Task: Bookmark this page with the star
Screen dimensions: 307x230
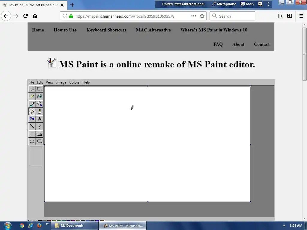Action: coord(202,16)
